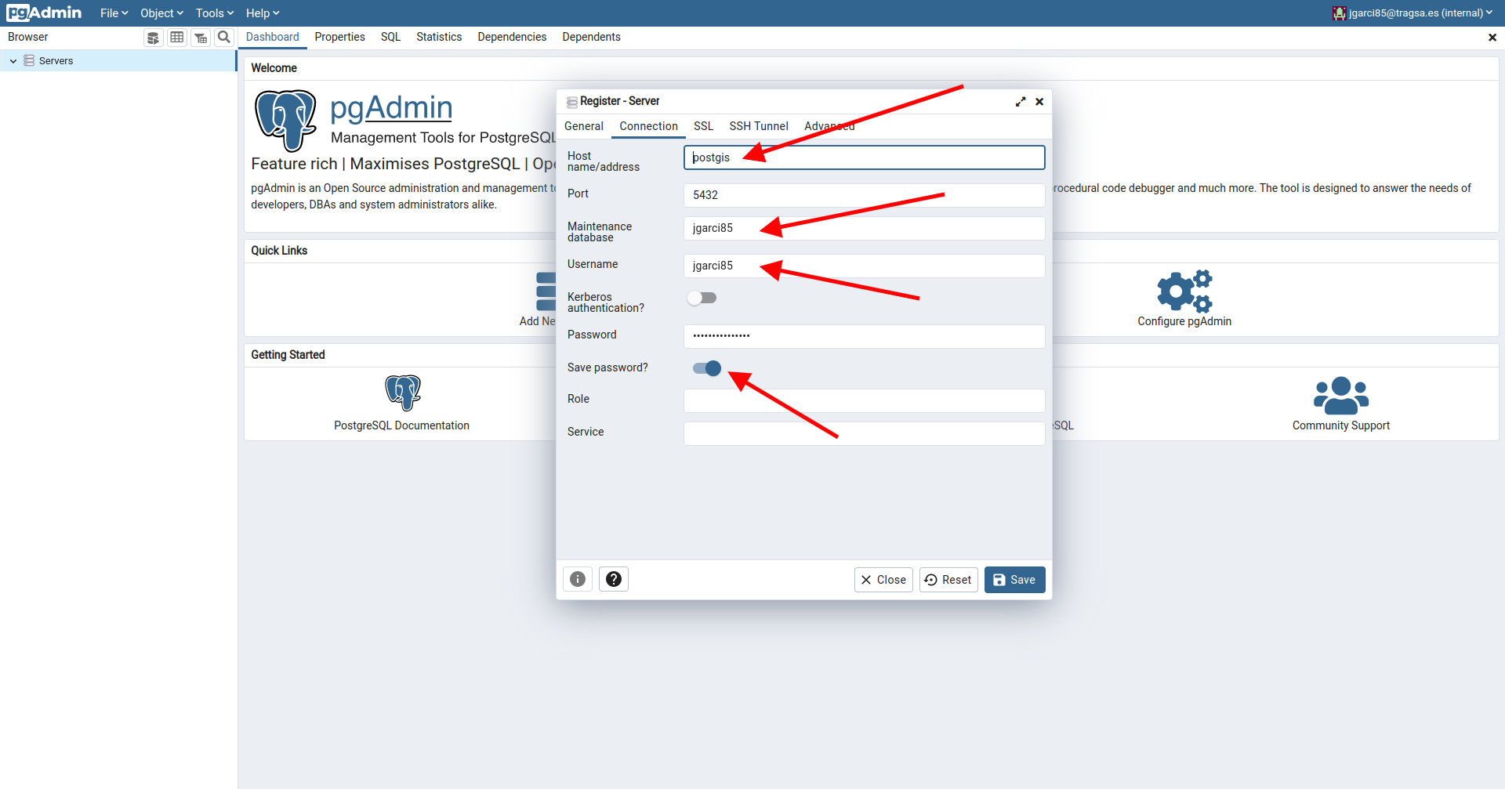Click the Username field
The width and height of the screenshot is (1505, 789).
tap(864, 266)
